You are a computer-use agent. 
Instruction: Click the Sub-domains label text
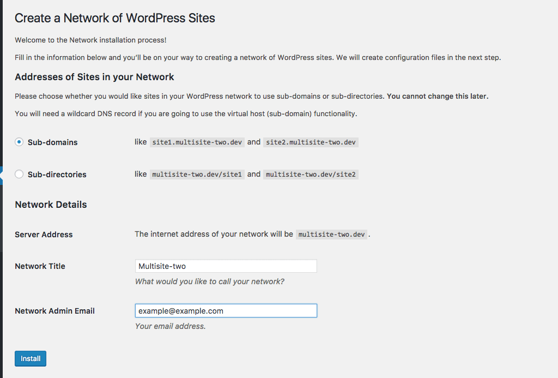53,142
